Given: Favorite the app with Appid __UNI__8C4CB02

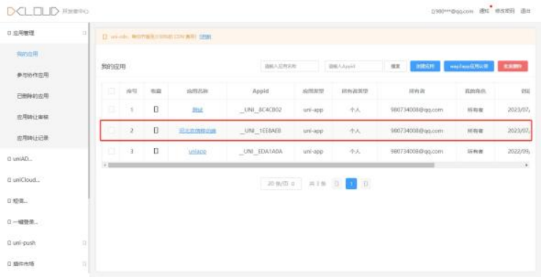Looking at the screenshot, I should tap(156, 110).
